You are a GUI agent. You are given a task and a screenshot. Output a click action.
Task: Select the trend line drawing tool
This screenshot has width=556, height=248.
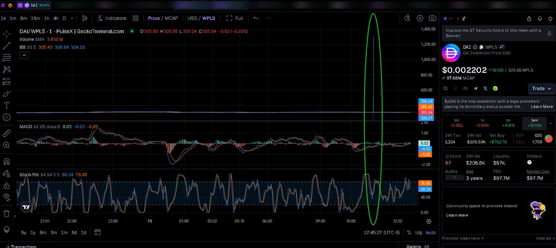pyautogui.click(x=6, y=46)
